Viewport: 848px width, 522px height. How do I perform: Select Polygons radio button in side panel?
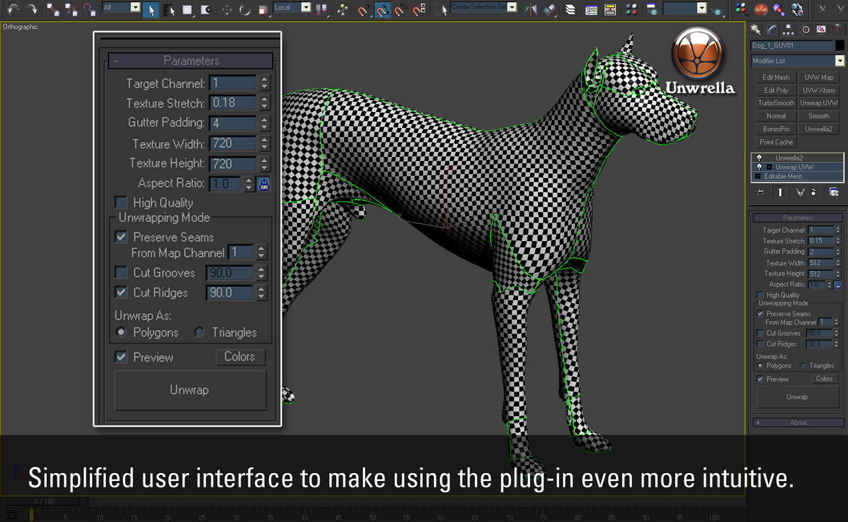tap(760, 366)
